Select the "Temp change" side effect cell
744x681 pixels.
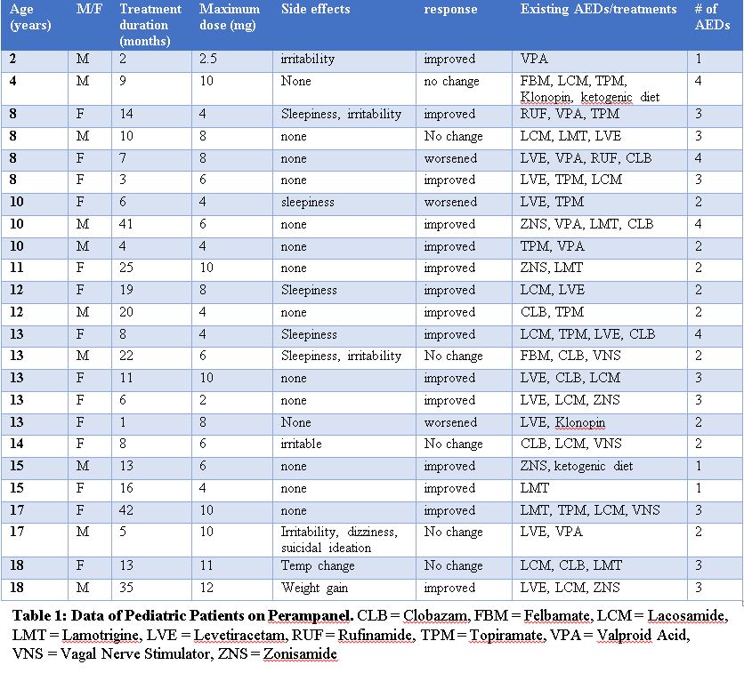317,565
